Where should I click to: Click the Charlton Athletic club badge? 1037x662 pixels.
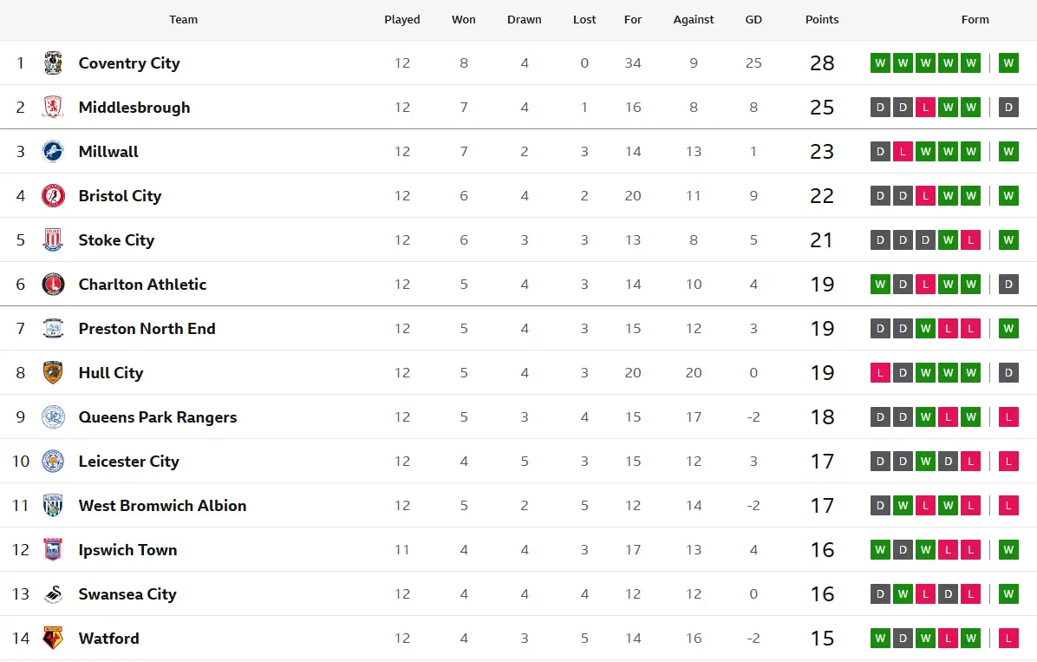[53, 285]
